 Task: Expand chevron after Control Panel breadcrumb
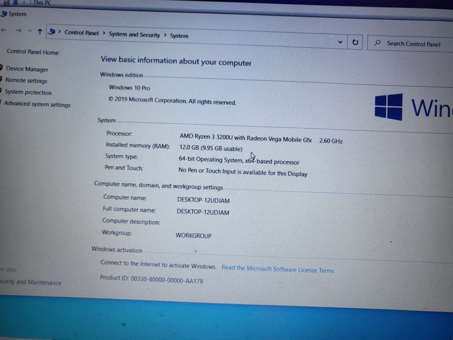click(104, 34)
